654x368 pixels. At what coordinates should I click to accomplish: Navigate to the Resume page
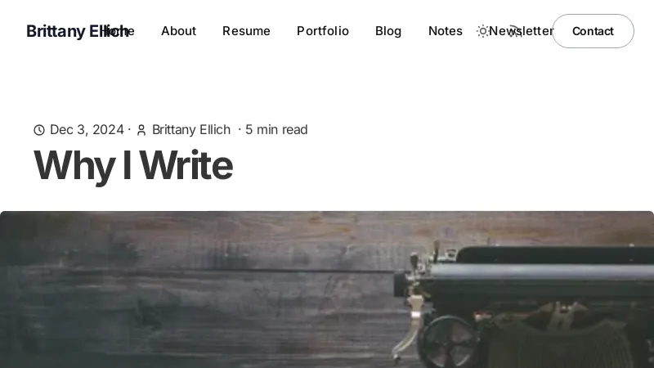(246, 31)
